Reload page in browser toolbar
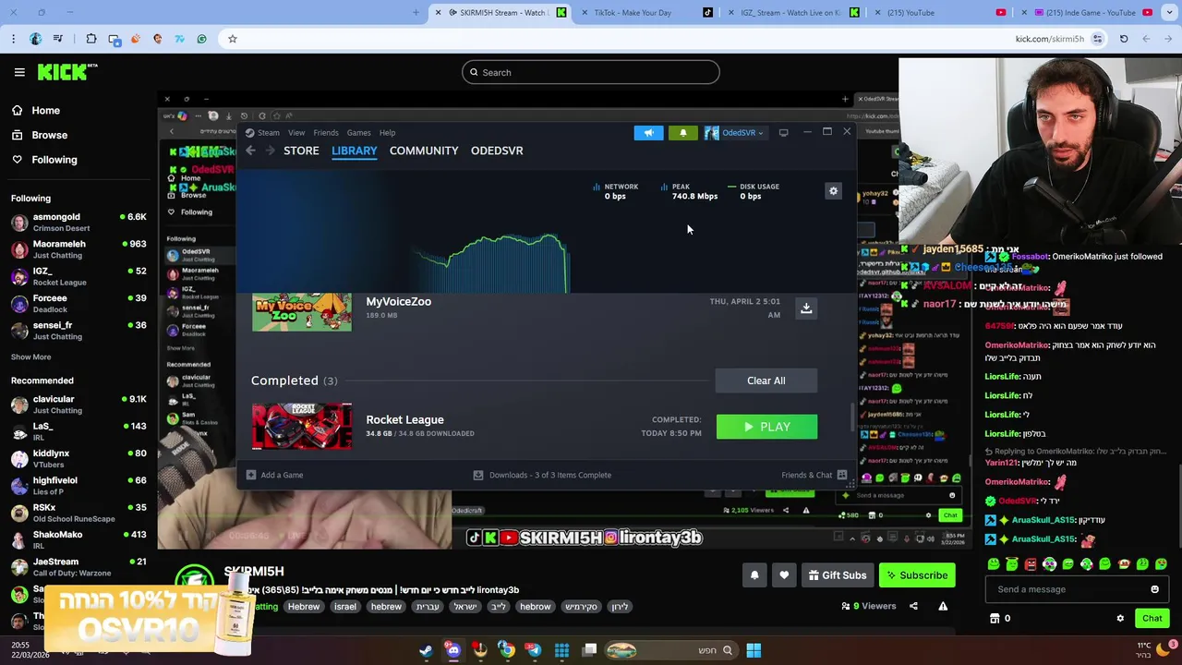The image size is (1182, 665). (1124, 39)
